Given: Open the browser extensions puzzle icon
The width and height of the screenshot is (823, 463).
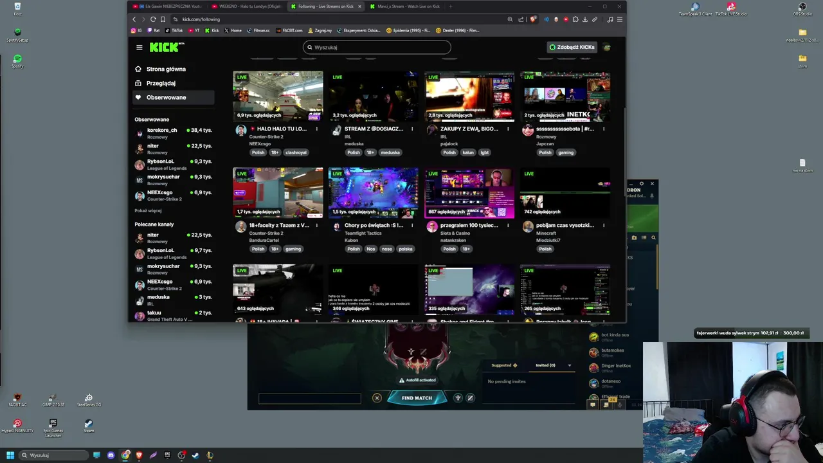Looking at the screenshot, I should (575, 19).
